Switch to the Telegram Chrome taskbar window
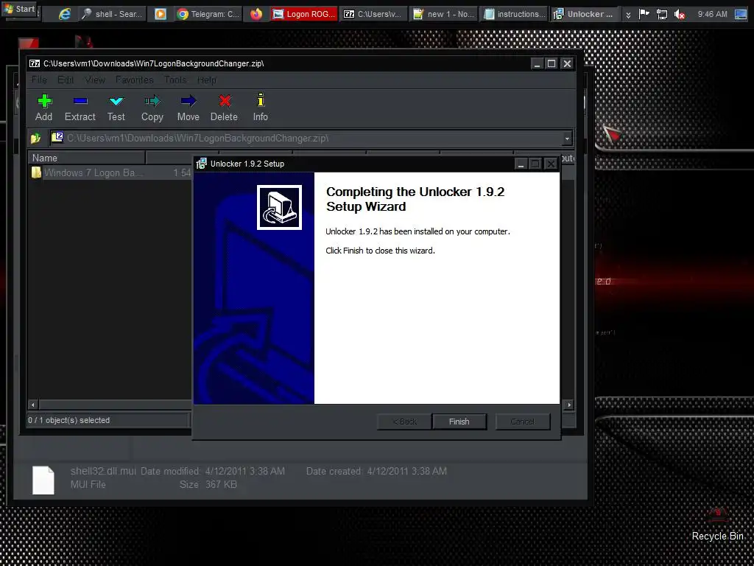The width and height of the screenshot is (754, 566). 208,14
